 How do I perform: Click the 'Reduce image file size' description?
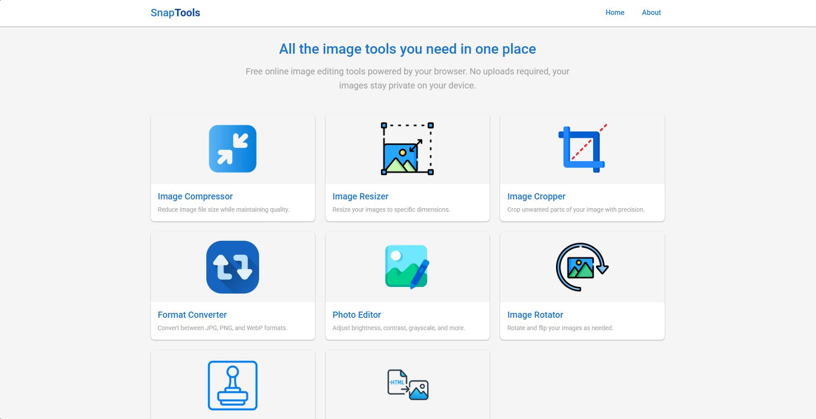point(223,209)
